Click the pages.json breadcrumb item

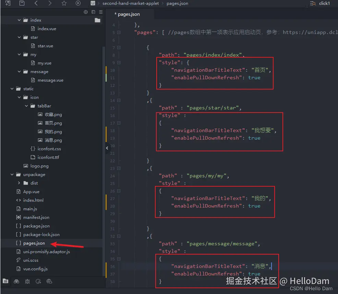pos(177,3)
